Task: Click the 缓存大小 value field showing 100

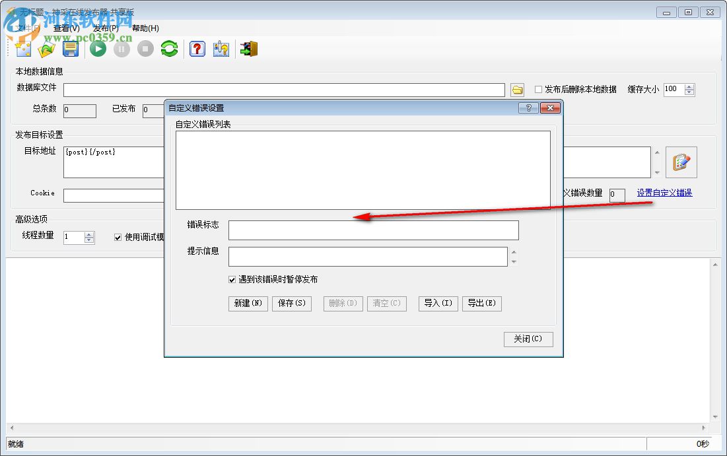Action: tap(674, 90)
